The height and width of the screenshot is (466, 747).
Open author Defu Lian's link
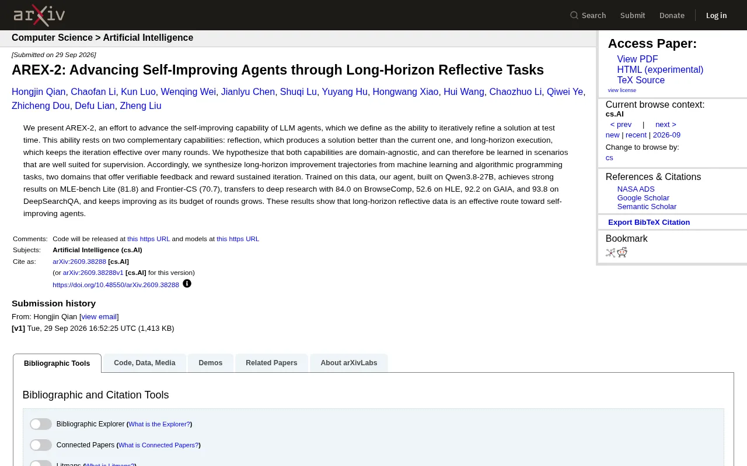tap(95, 106)
